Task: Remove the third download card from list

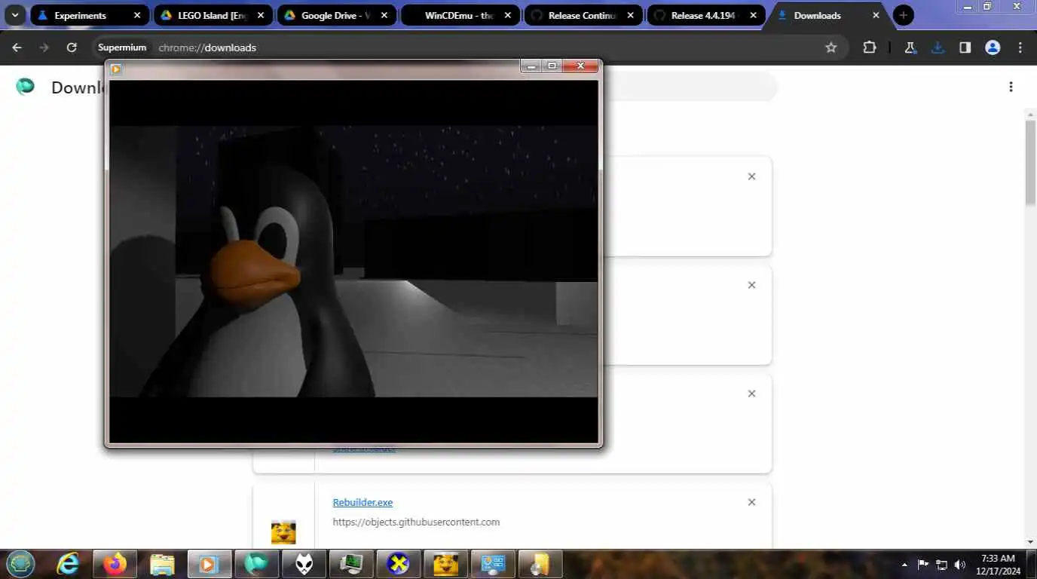Action: pyautogui.click(x=751, y=394)
